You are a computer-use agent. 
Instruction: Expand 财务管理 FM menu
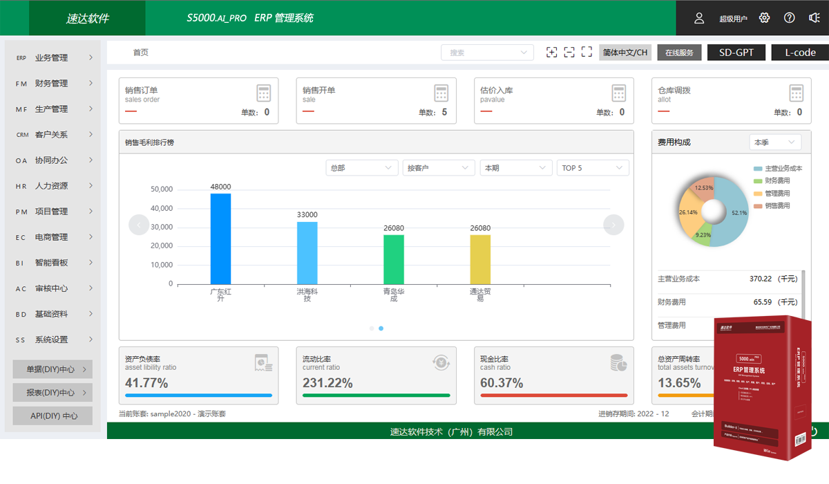coord(53,84)
